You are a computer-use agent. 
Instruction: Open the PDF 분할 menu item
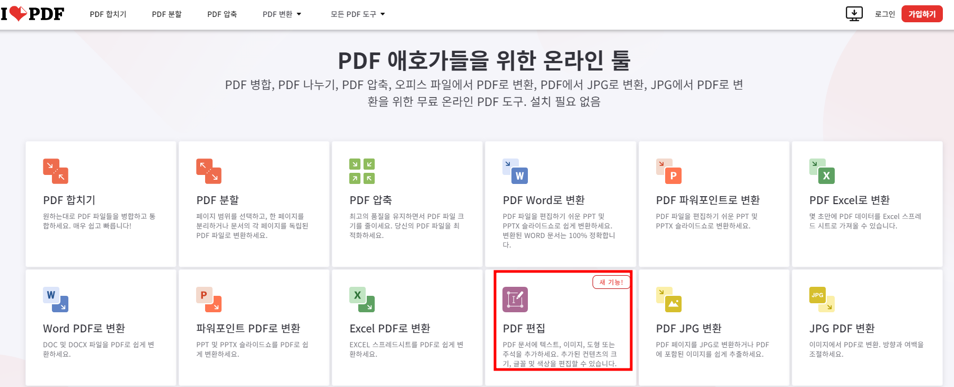pos(166,14)
